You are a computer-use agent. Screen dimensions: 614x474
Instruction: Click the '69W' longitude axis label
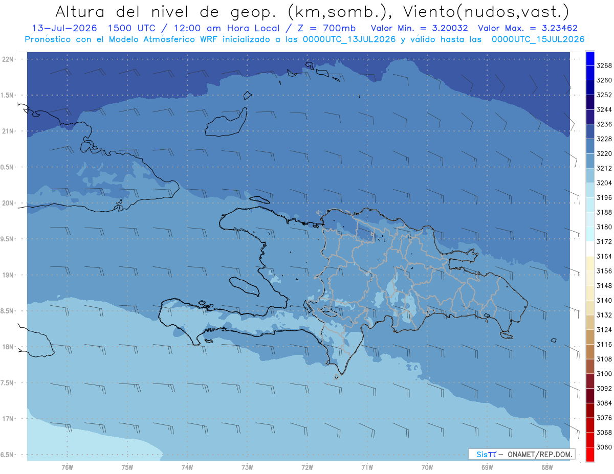(487, 467)
